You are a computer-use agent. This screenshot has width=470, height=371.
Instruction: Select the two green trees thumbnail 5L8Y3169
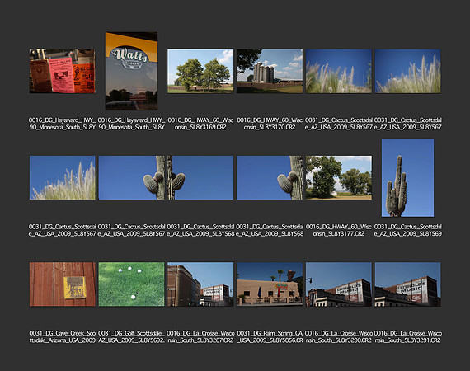[200, 71]
